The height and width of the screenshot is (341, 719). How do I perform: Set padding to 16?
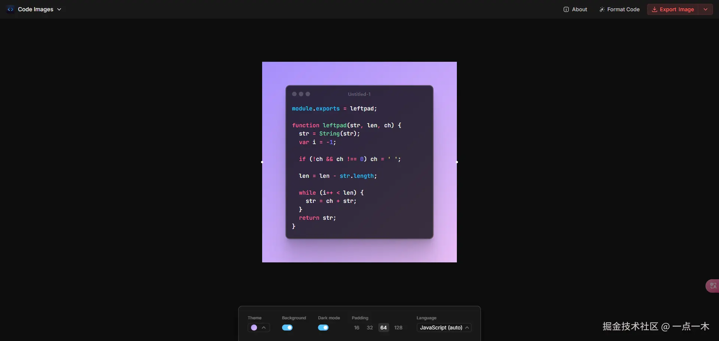tap(357, 328)
